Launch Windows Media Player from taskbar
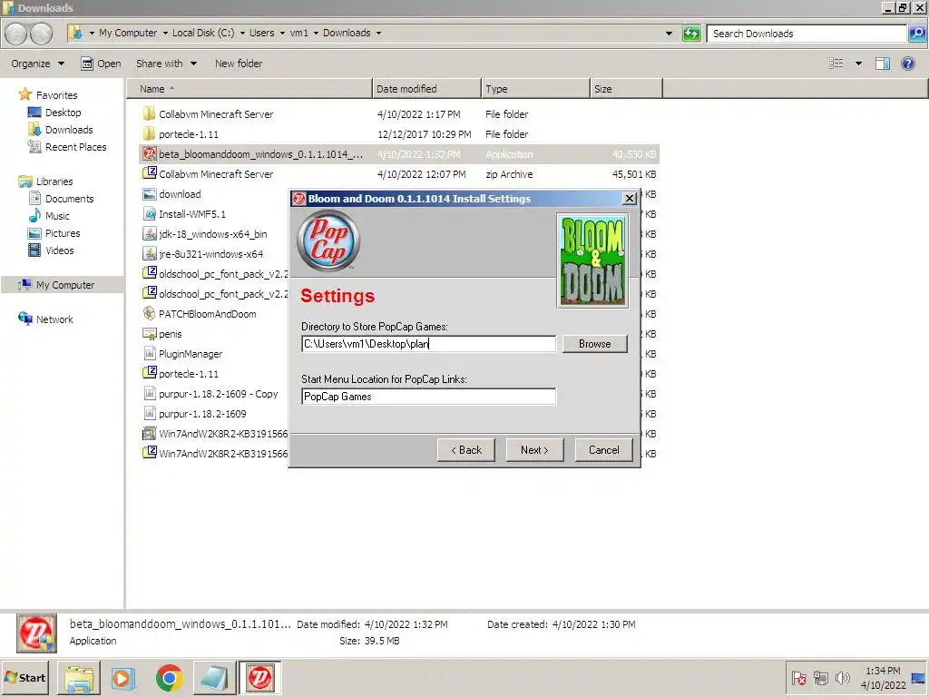The height and width of the screenshot is (697, 929). tap(123, 678)
